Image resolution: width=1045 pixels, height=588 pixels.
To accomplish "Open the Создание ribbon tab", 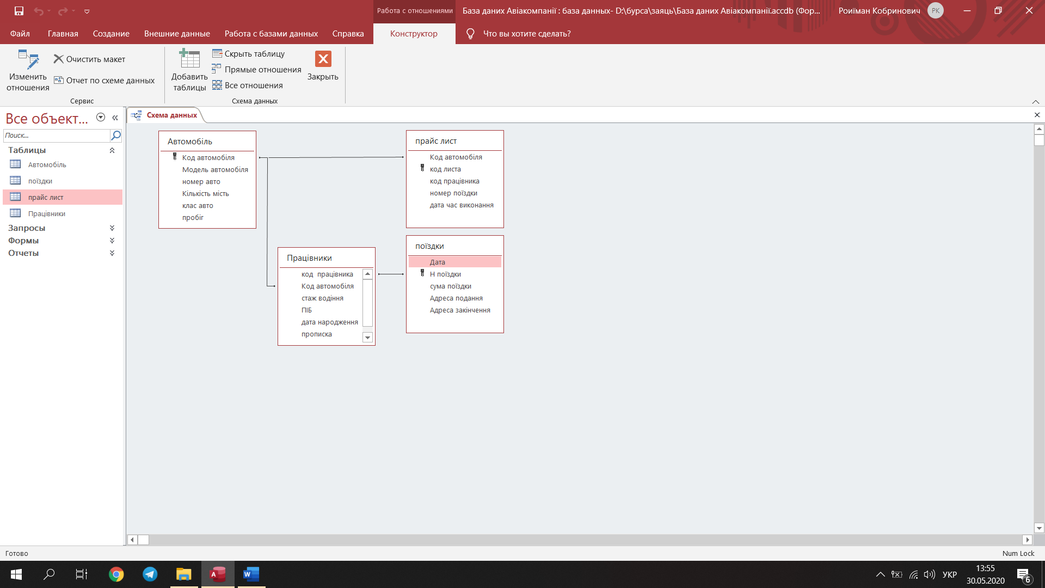I will pos(111,34).
